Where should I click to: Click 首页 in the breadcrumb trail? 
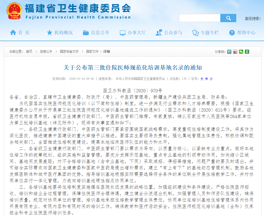coord(29,51)
